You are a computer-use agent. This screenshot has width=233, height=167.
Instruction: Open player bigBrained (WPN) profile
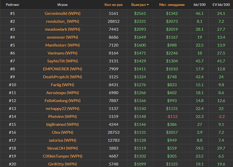(x=63, y=124)
